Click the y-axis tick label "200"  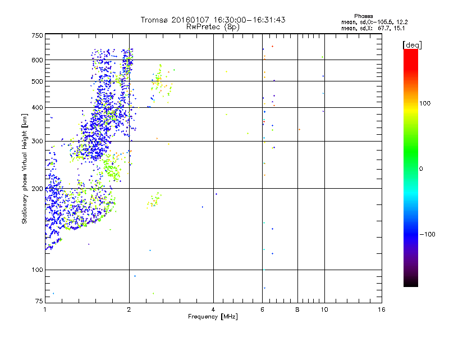pyautogui.click(x=37, y=189)
